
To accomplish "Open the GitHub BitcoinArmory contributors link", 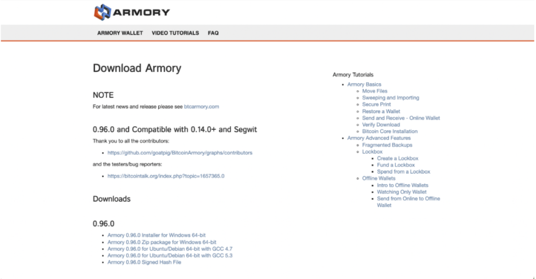I will 180,153.
